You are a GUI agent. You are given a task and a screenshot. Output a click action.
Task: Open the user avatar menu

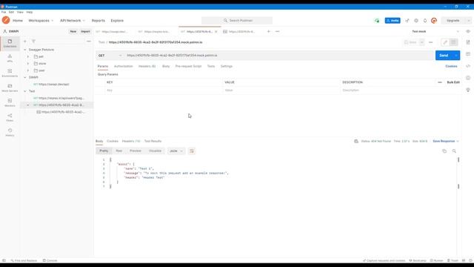(x=434, y=21)
